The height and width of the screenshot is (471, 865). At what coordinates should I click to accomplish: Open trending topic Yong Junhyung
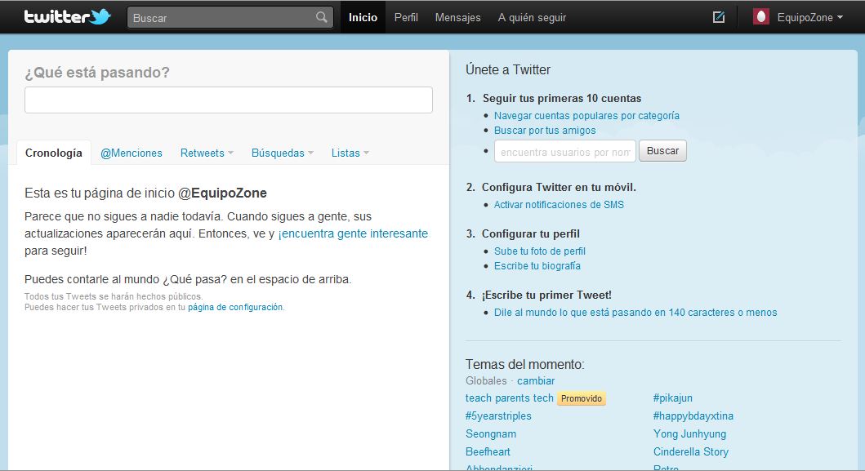pos(689,434)
